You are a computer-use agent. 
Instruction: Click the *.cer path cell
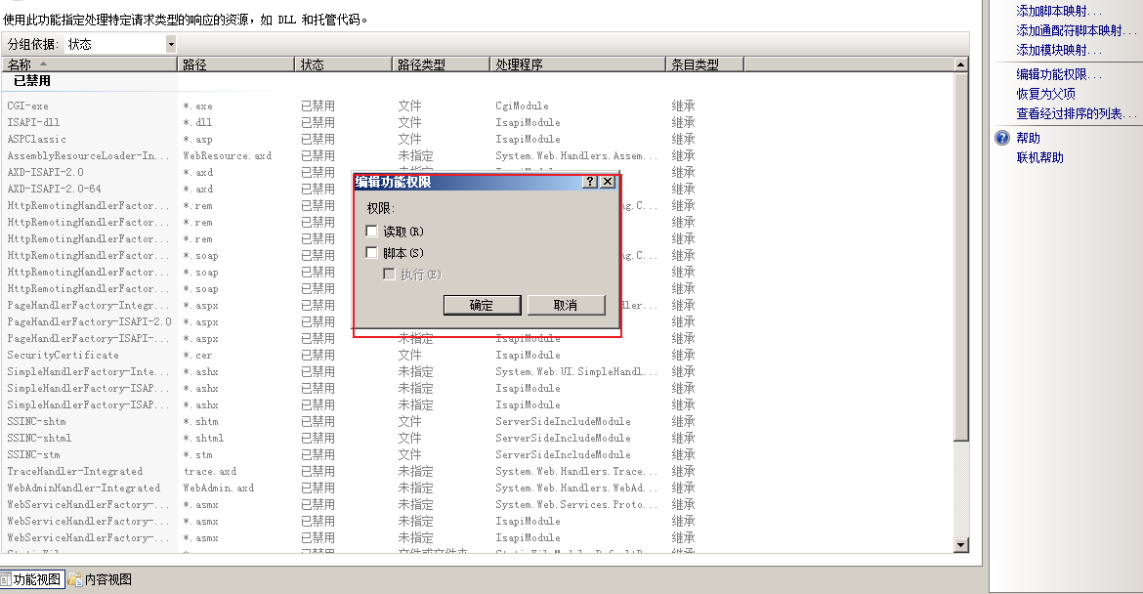click(x=197, y=355)
